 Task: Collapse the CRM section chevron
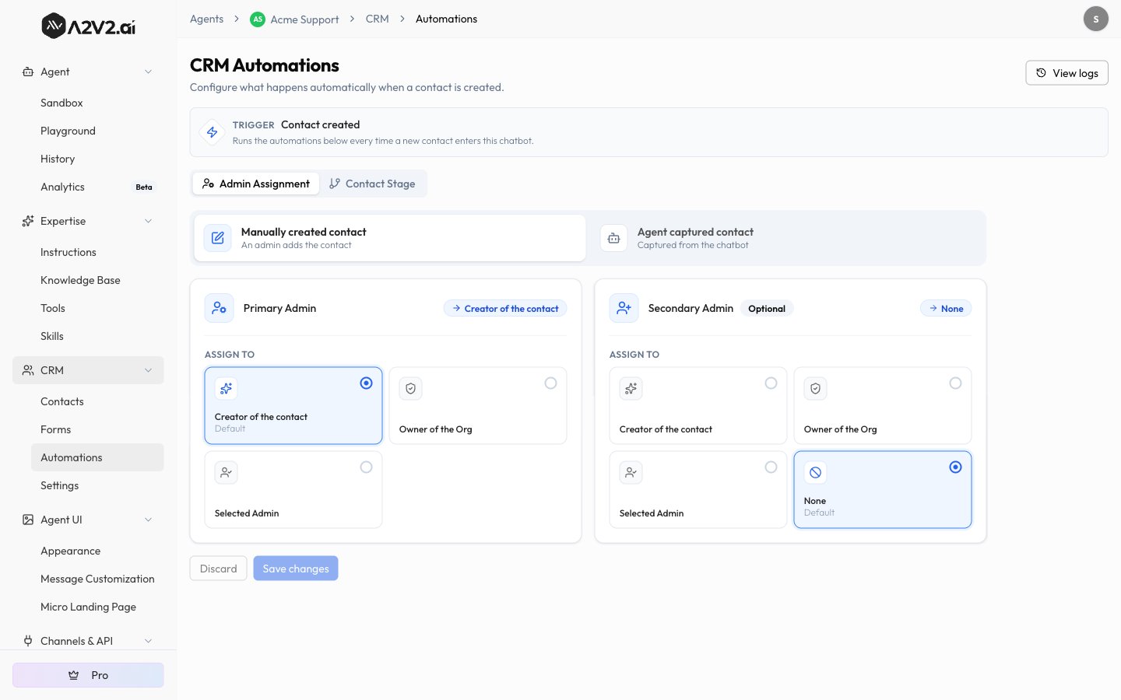coord(148,370)
